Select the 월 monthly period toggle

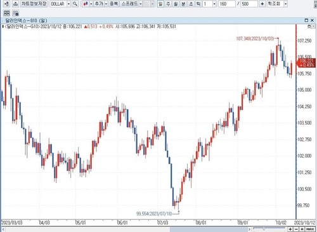coord(176,4)
